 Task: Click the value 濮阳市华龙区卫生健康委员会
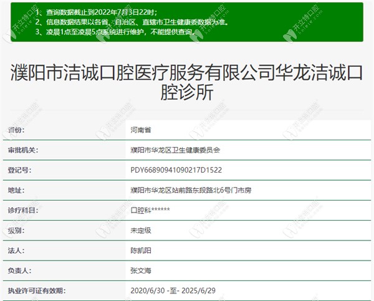pyautogui.click(x=175, y=150)
